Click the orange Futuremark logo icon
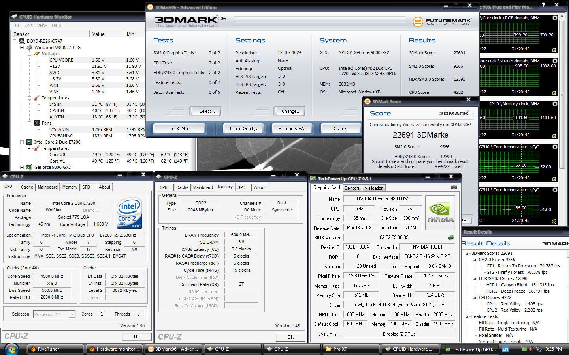The width and height of the screenshot is (569, 355). 418,22
